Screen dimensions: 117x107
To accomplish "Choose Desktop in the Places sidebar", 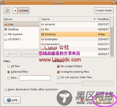I will coord(21,29).
